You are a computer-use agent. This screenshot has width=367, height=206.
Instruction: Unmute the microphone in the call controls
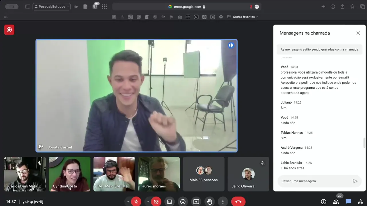[136, 202]
